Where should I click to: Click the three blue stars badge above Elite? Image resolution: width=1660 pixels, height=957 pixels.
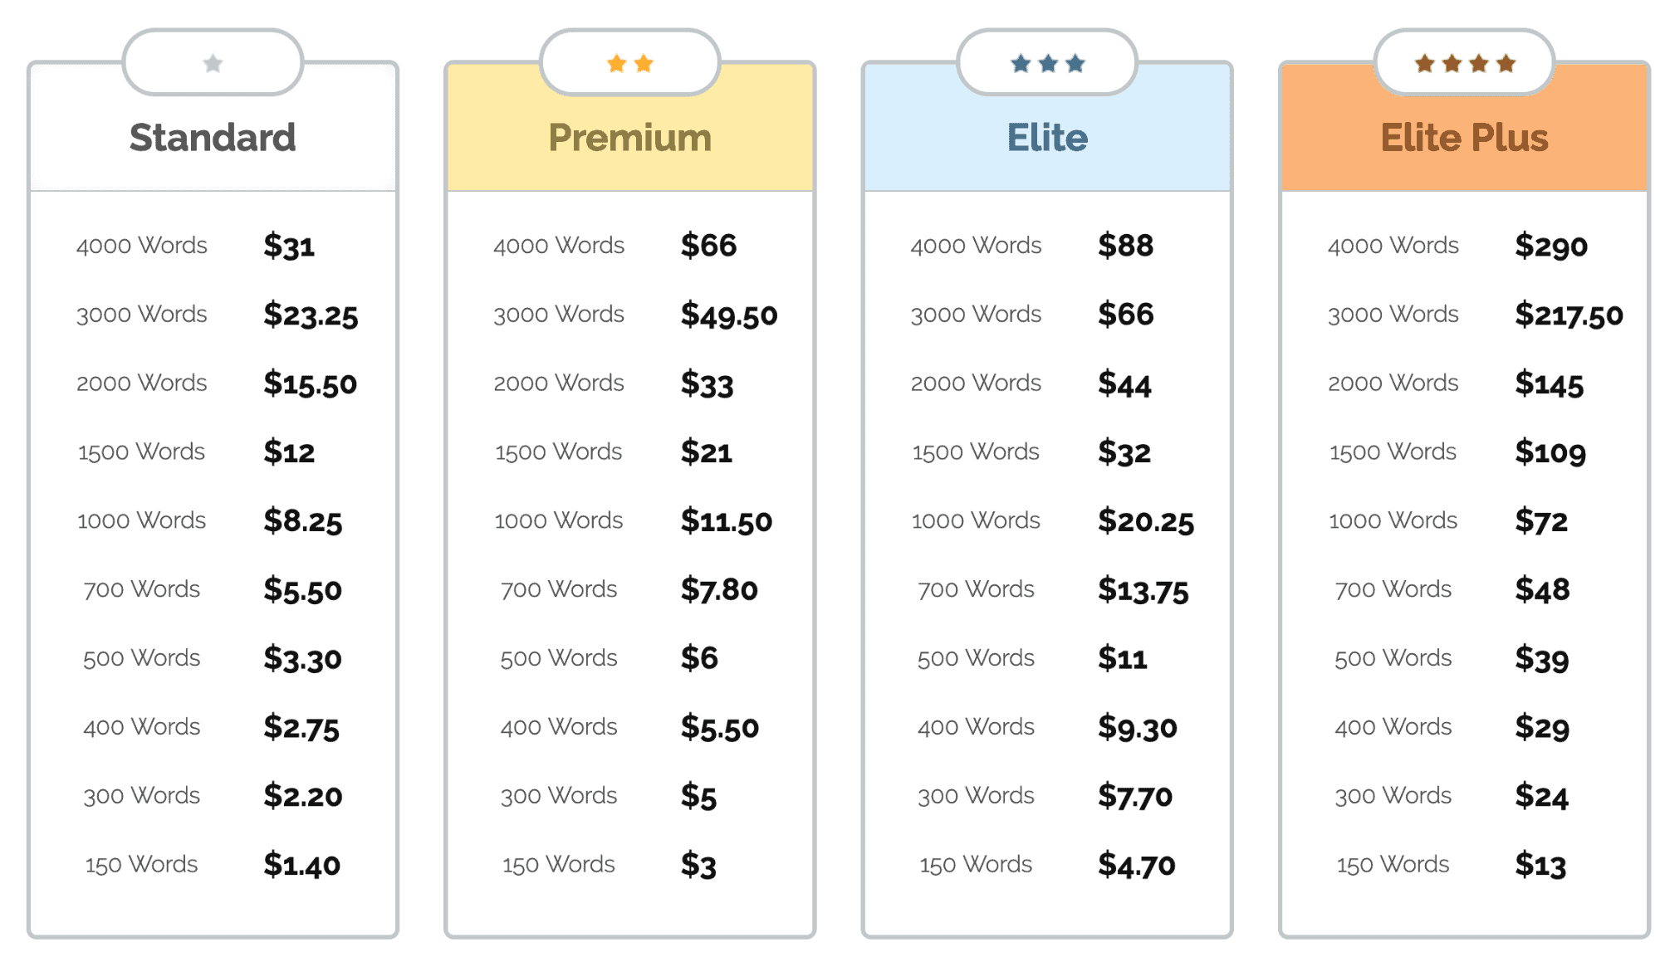coord(1047,63)
